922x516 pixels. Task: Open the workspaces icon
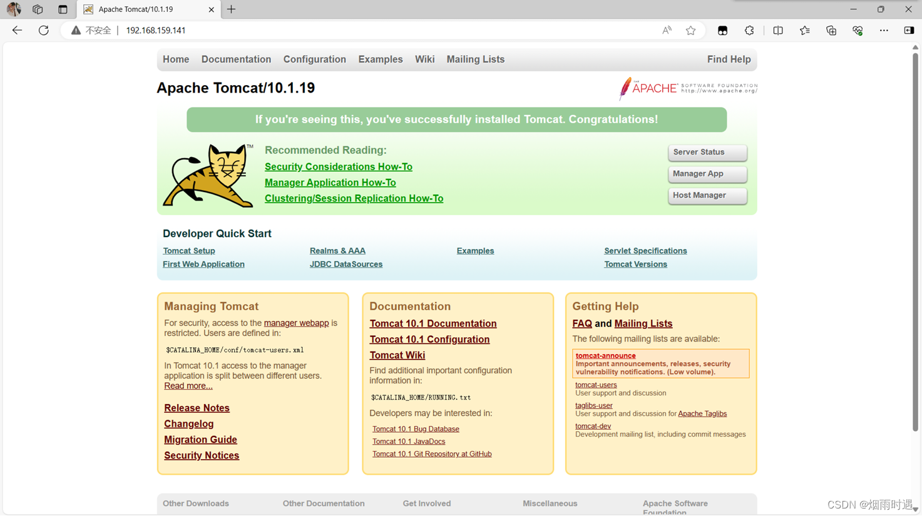tap(38, 9)
